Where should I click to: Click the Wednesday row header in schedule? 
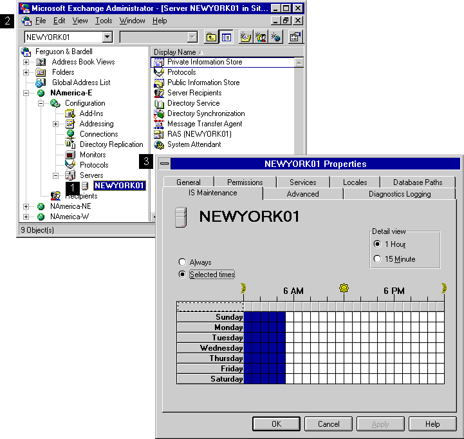210,347
